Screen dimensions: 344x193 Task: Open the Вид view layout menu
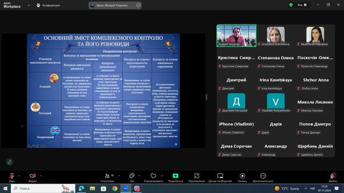pos(302,5)
